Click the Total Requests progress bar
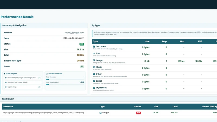This screenshot has height=122, width=217. 65,79
